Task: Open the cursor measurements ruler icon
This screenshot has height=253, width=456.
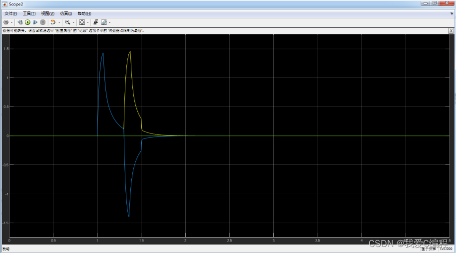Action: click(x=104, y=22)
